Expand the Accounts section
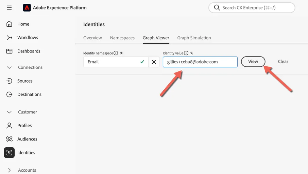The image size is (308, 174). click(9, 170)
